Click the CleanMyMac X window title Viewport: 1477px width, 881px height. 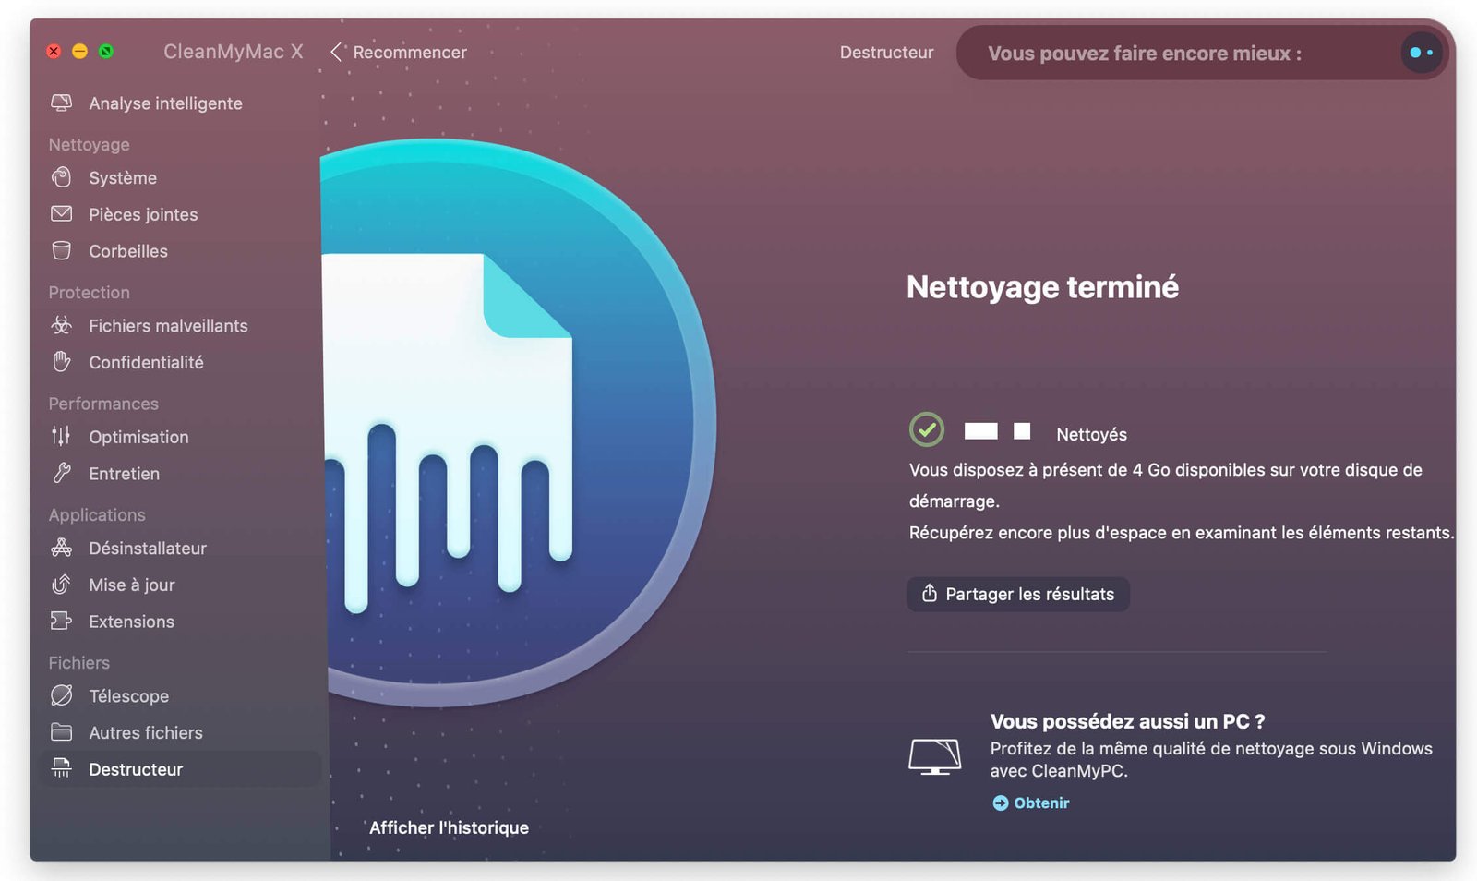[233, 52]
